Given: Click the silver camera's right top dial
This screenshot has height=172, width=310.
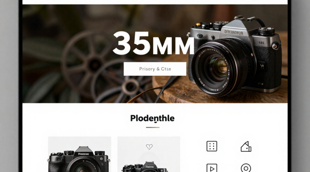Looking at the screenshot, I should point(267,31).
